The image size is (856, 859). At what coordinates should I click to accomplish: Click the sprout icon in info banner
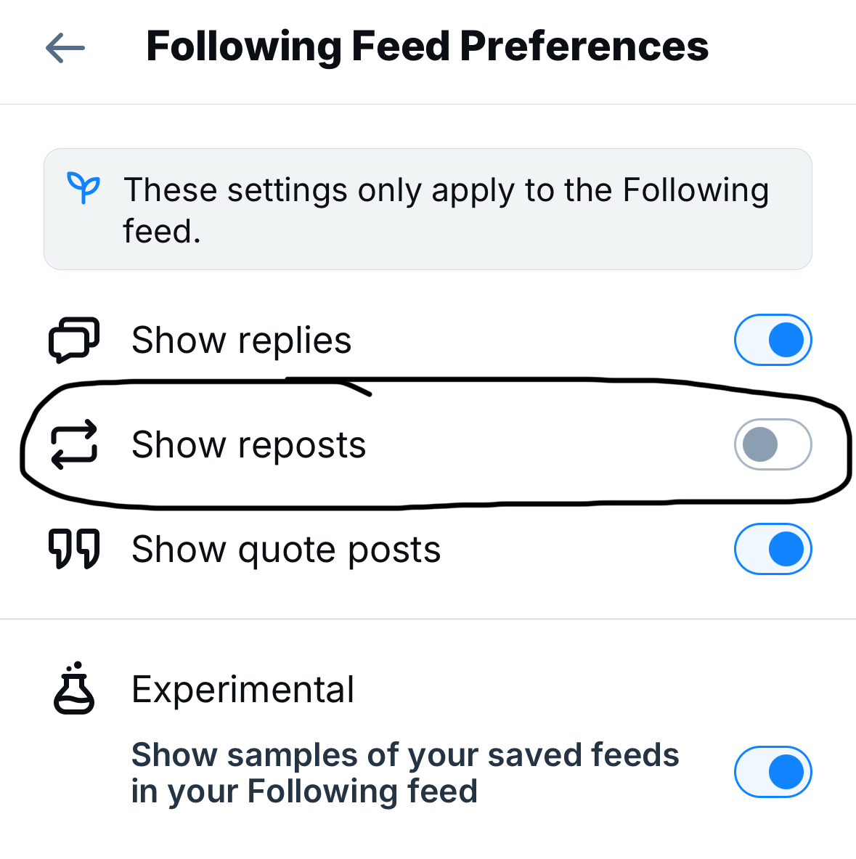83,188
